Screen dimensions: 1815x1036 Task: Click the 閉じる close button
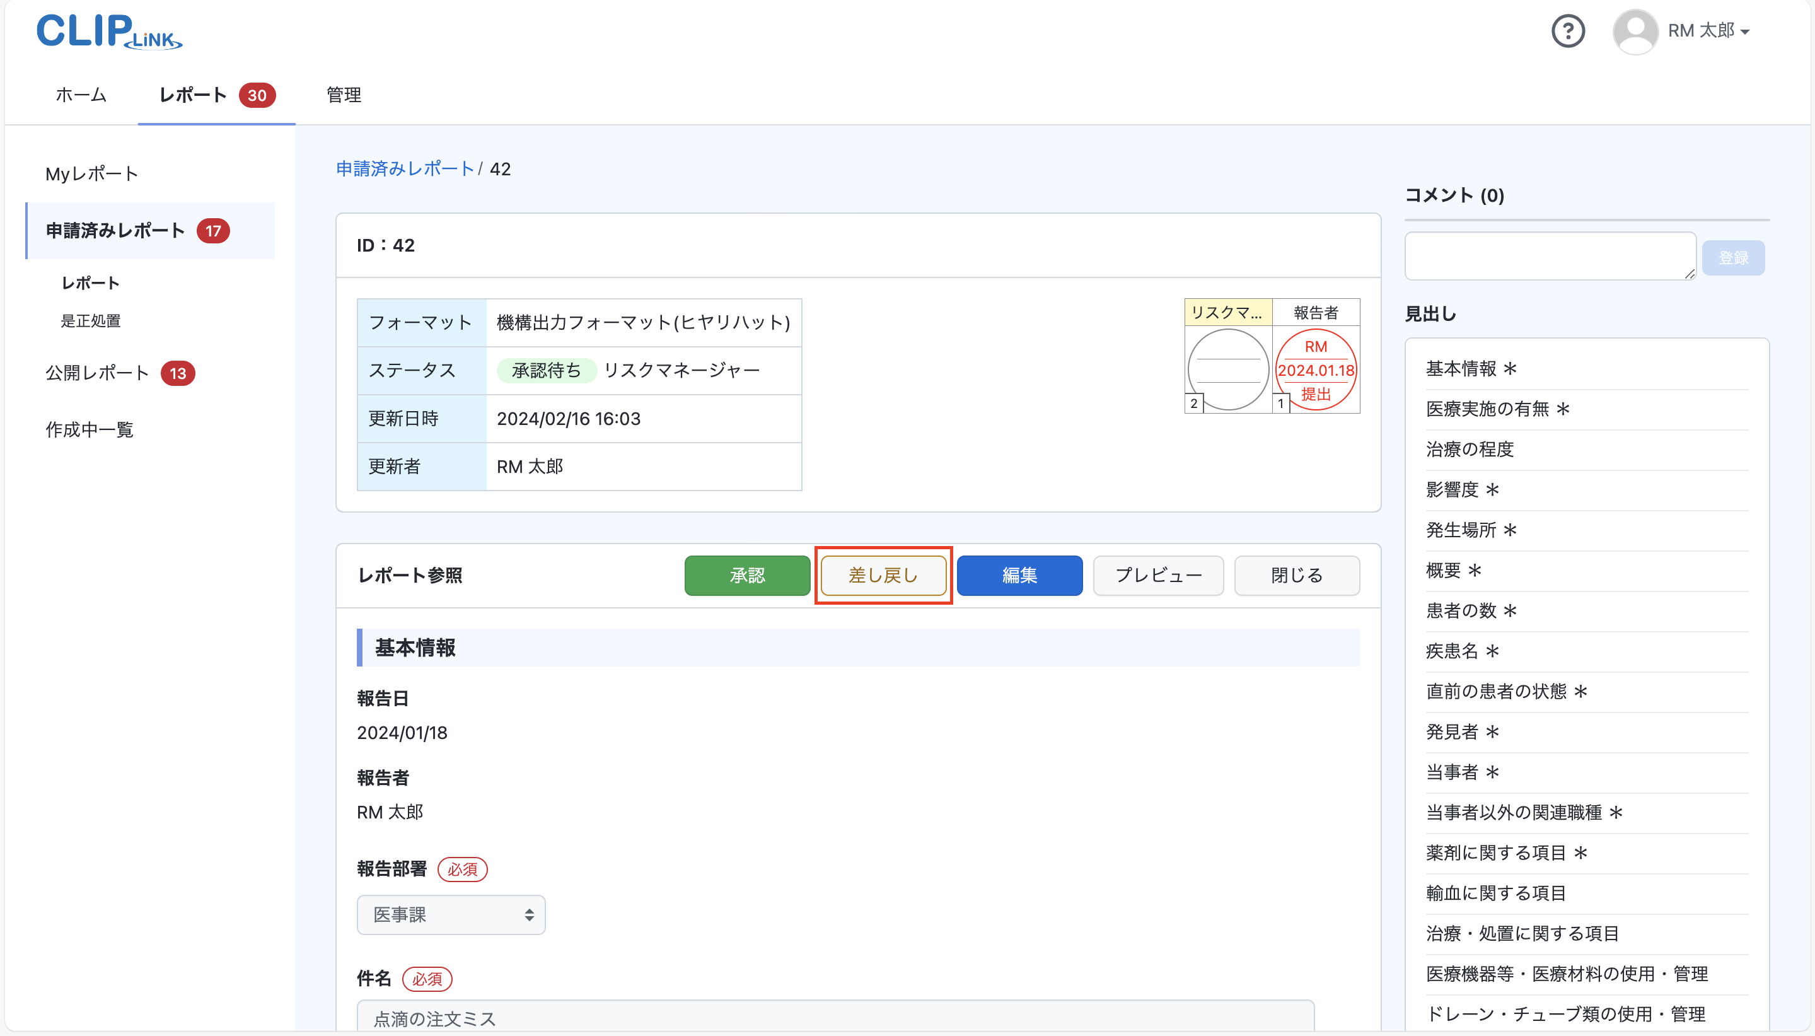click(x=1296, y=575)
